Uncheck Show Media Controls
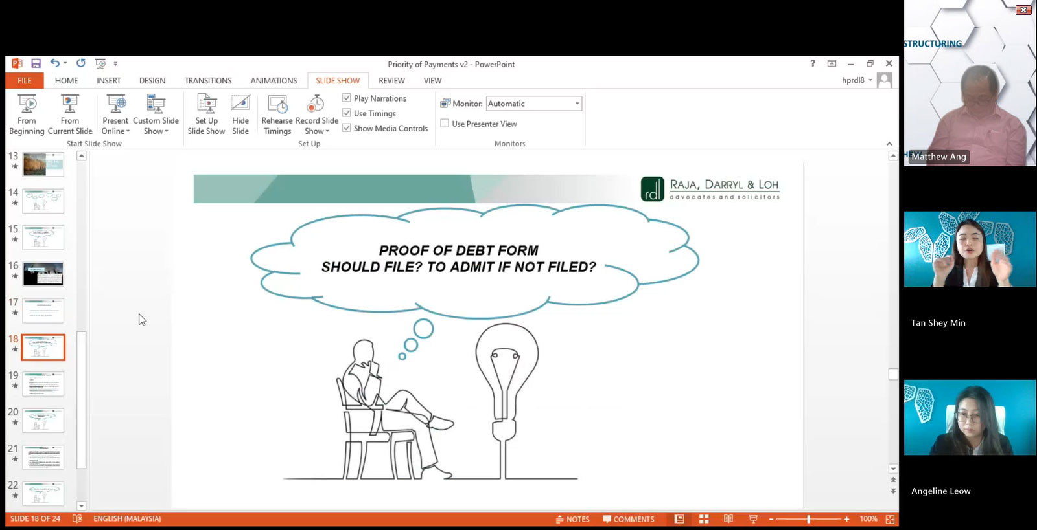Image resolution: width=1037 pixels, height=530 pixels. pyautogui.click(x=347, y=128)
